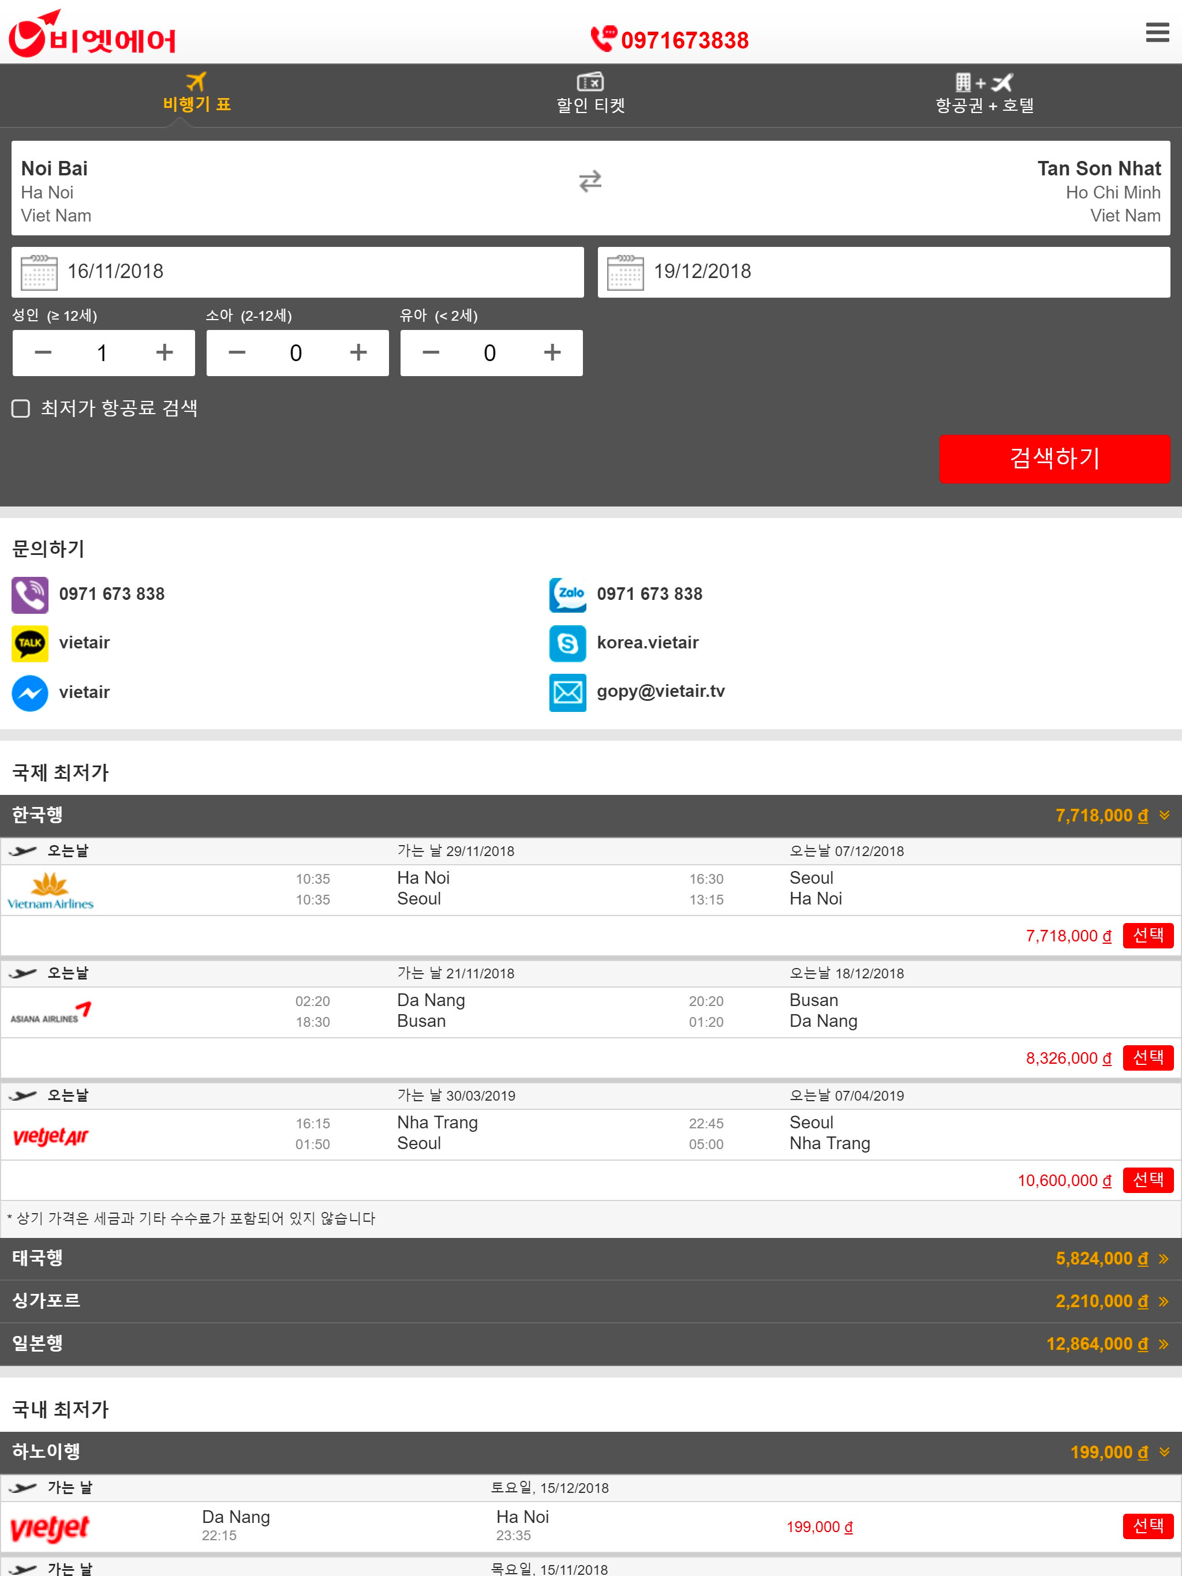Image resolution: width=1182 pixels, height=1576 pixels.
Task: Click the VietJet Air logo in Nha Trang row
Action: pyautogui.click(x=51, y=1136)
